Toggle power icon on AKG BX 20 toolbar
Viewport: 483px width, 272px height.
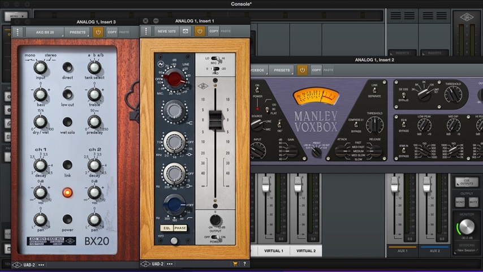point(98,32)
